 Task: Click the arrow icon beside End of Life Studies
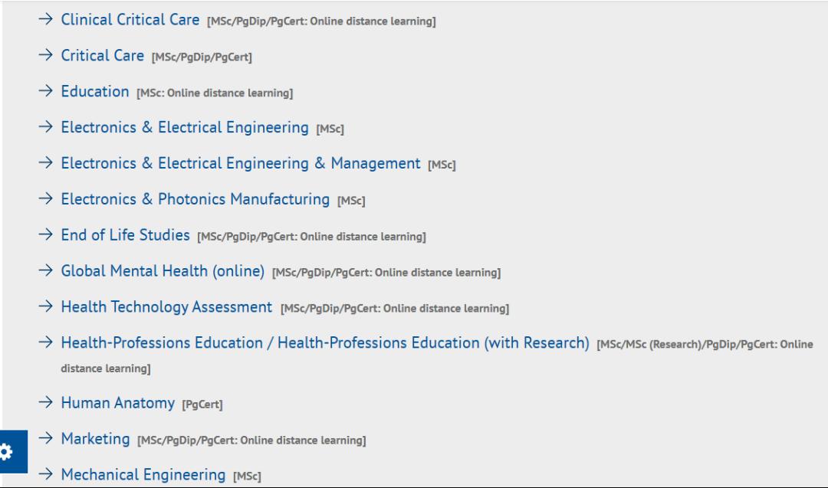(47, 235)
